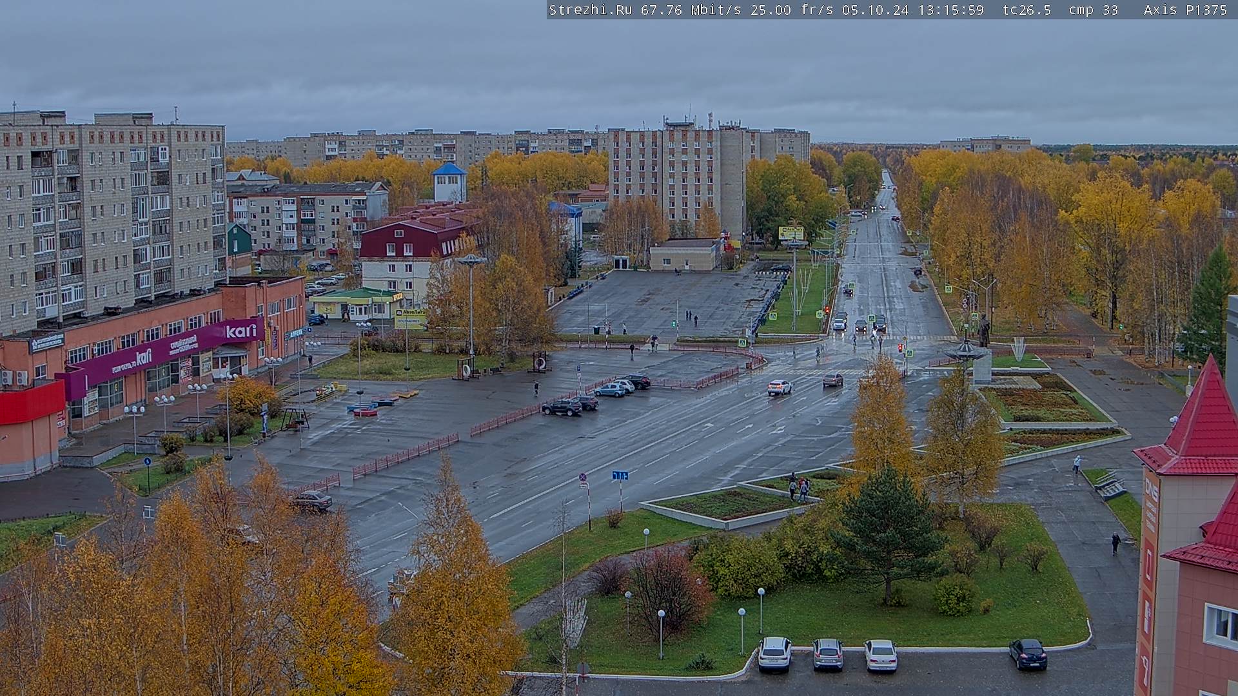
Task: Click the 13:15:59 time stamp
Action: (x=950, y=10)
